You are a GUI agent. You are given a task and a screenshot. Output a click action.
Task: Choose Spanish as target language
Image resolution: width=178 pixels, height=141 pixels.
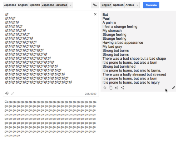pyautogui.click(x=118, y=5)
